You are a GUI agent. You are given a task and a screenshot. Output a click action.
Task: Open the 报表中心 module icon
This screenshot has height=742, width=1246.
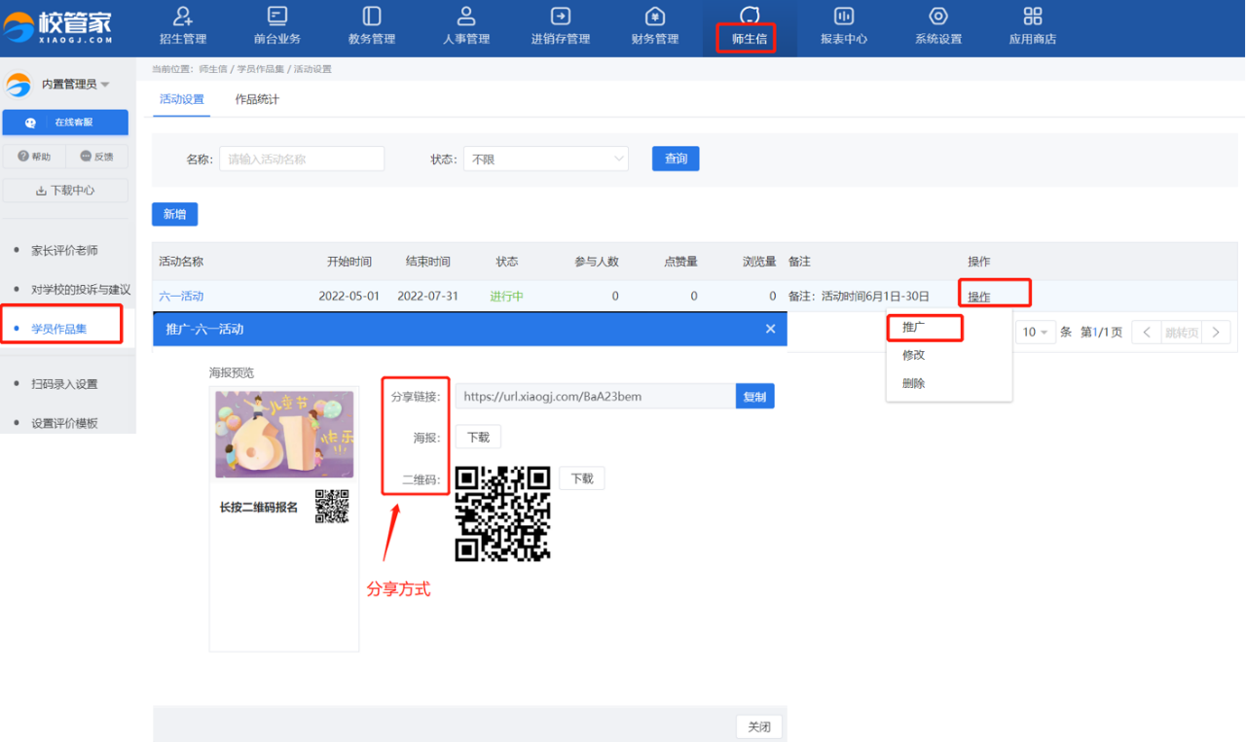click(844, 17)
